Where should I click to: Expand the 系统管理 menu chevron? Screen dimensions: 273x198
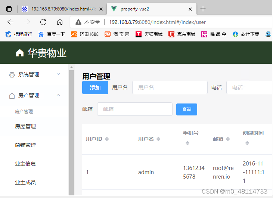(x=58, y=74)
